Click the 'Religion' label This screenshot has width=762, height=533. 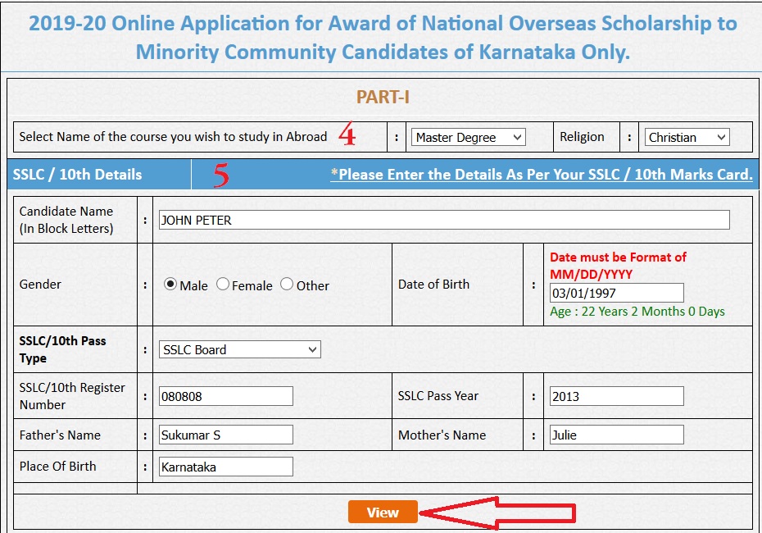pos(582,137)
